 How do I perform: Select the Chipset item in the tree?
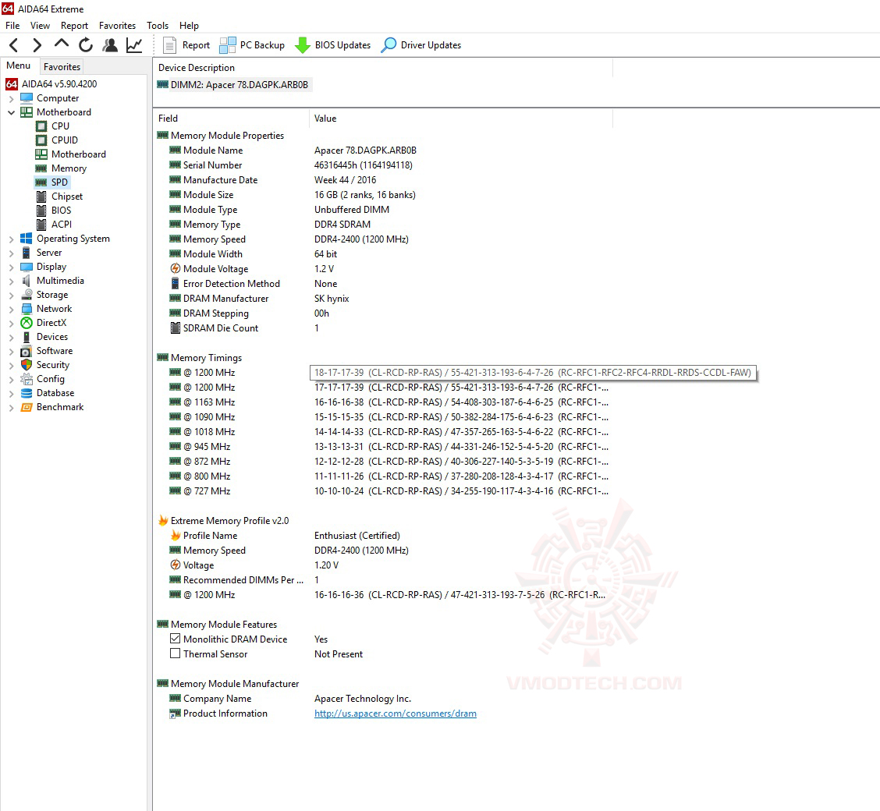[x=67, y=197]
